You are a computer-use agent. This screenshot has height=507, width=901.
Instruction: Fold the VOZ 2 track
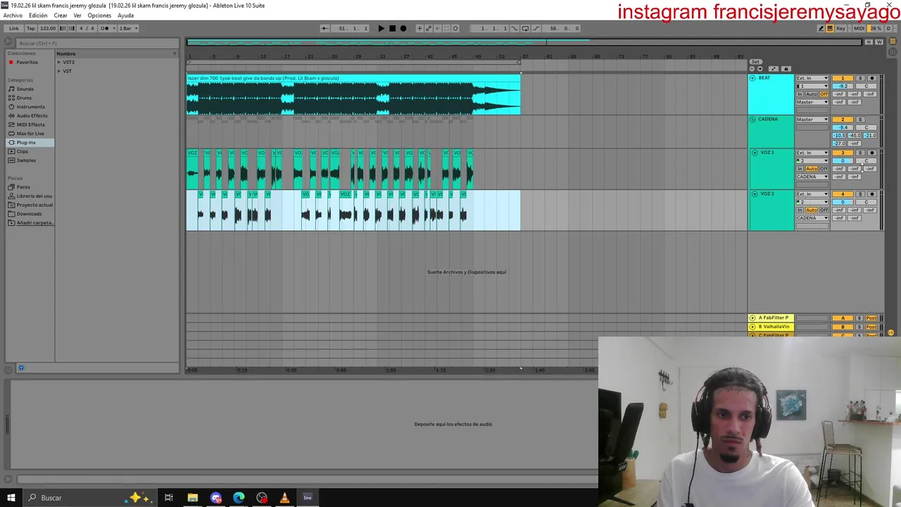point(755,194)
